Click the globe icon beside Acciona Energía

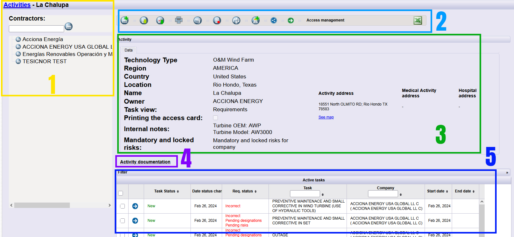pyautogui.click(x=18, y=39)
